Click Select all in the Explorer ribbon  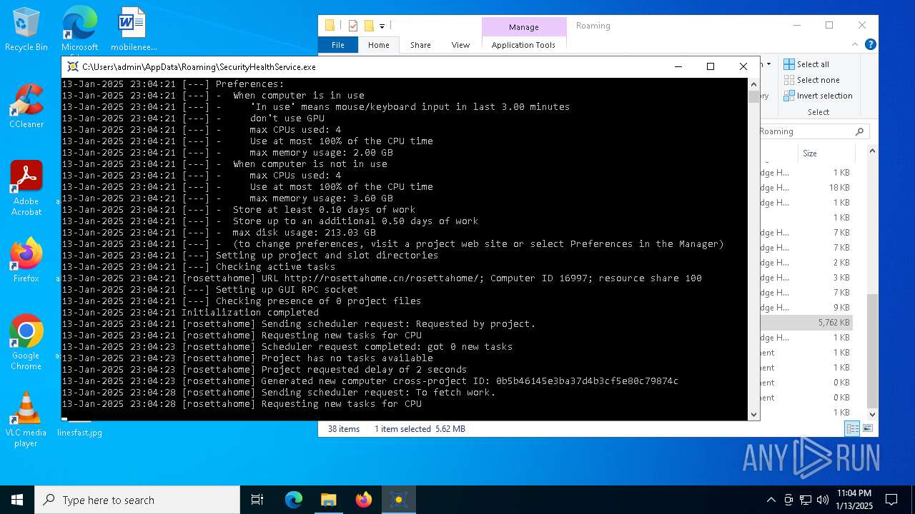806,64
